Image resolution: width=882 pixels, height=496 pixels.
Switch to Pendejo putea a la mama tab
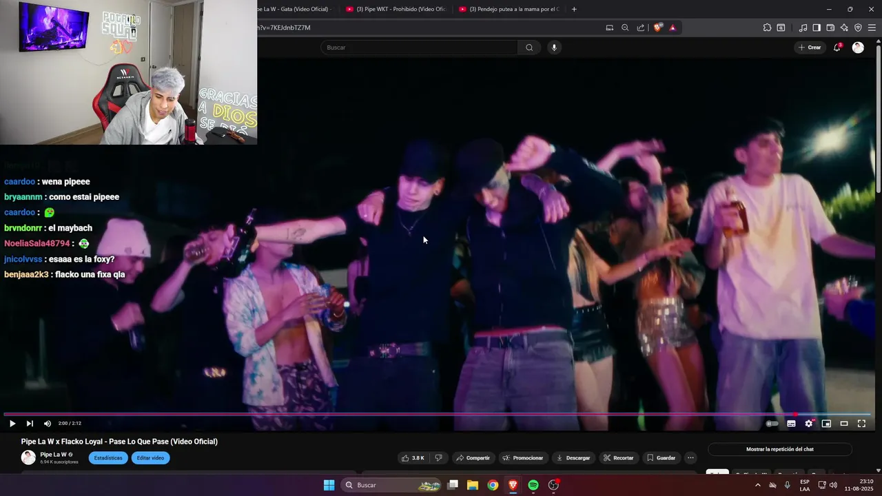tap(509, 9)
